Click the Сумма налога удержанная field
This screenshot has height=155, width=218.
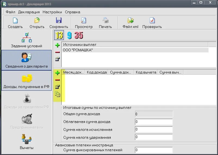tap(154, 137)
